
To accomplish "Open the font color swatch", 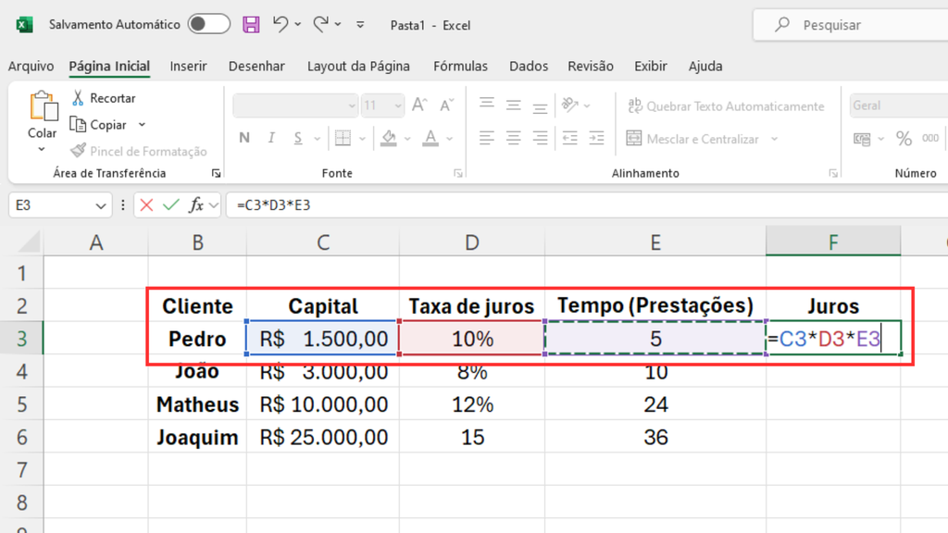I will click(x=432, y=137).
